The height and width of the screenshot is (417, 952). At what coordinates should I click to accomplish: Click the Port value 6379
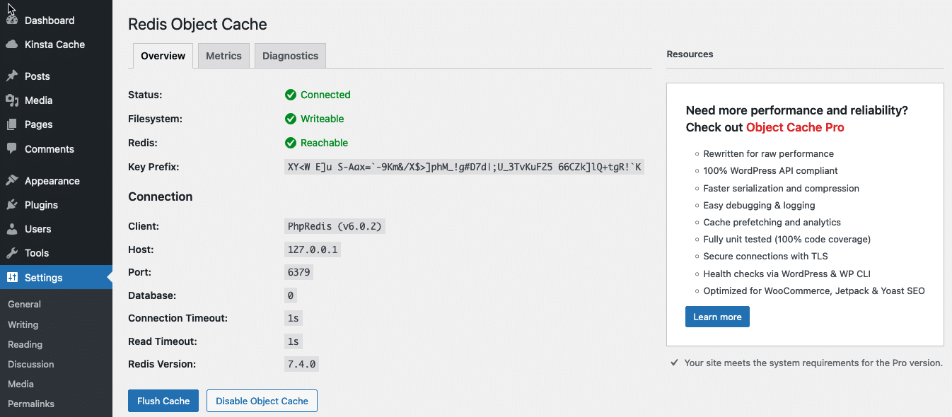tap(298, 272)
